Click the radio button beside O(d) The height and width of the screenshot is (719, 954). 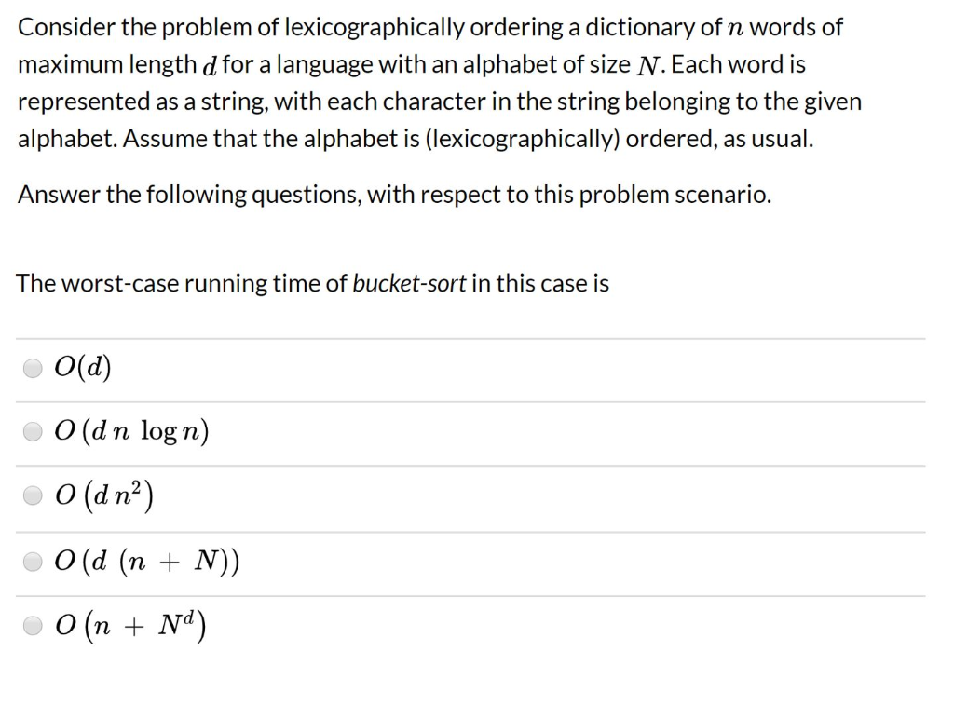pos(33,368)
